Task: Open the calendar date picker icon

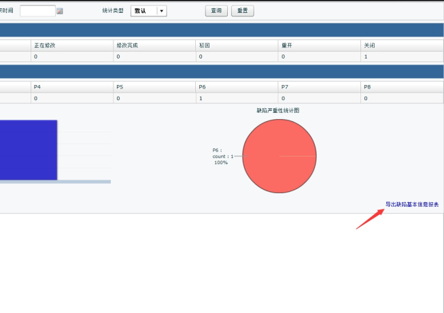Action: (x=60, y=11)
